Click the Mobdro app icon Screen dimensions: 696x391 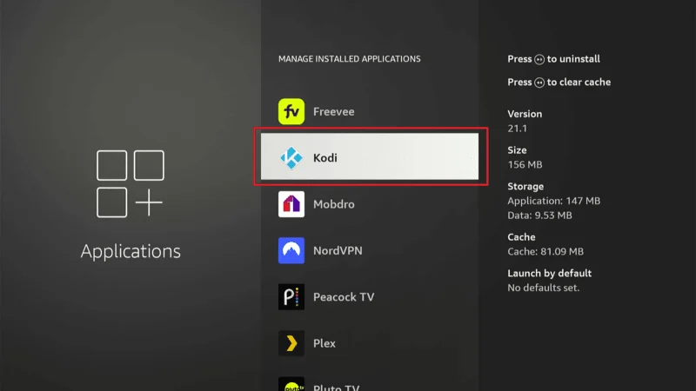coord(291,204)
